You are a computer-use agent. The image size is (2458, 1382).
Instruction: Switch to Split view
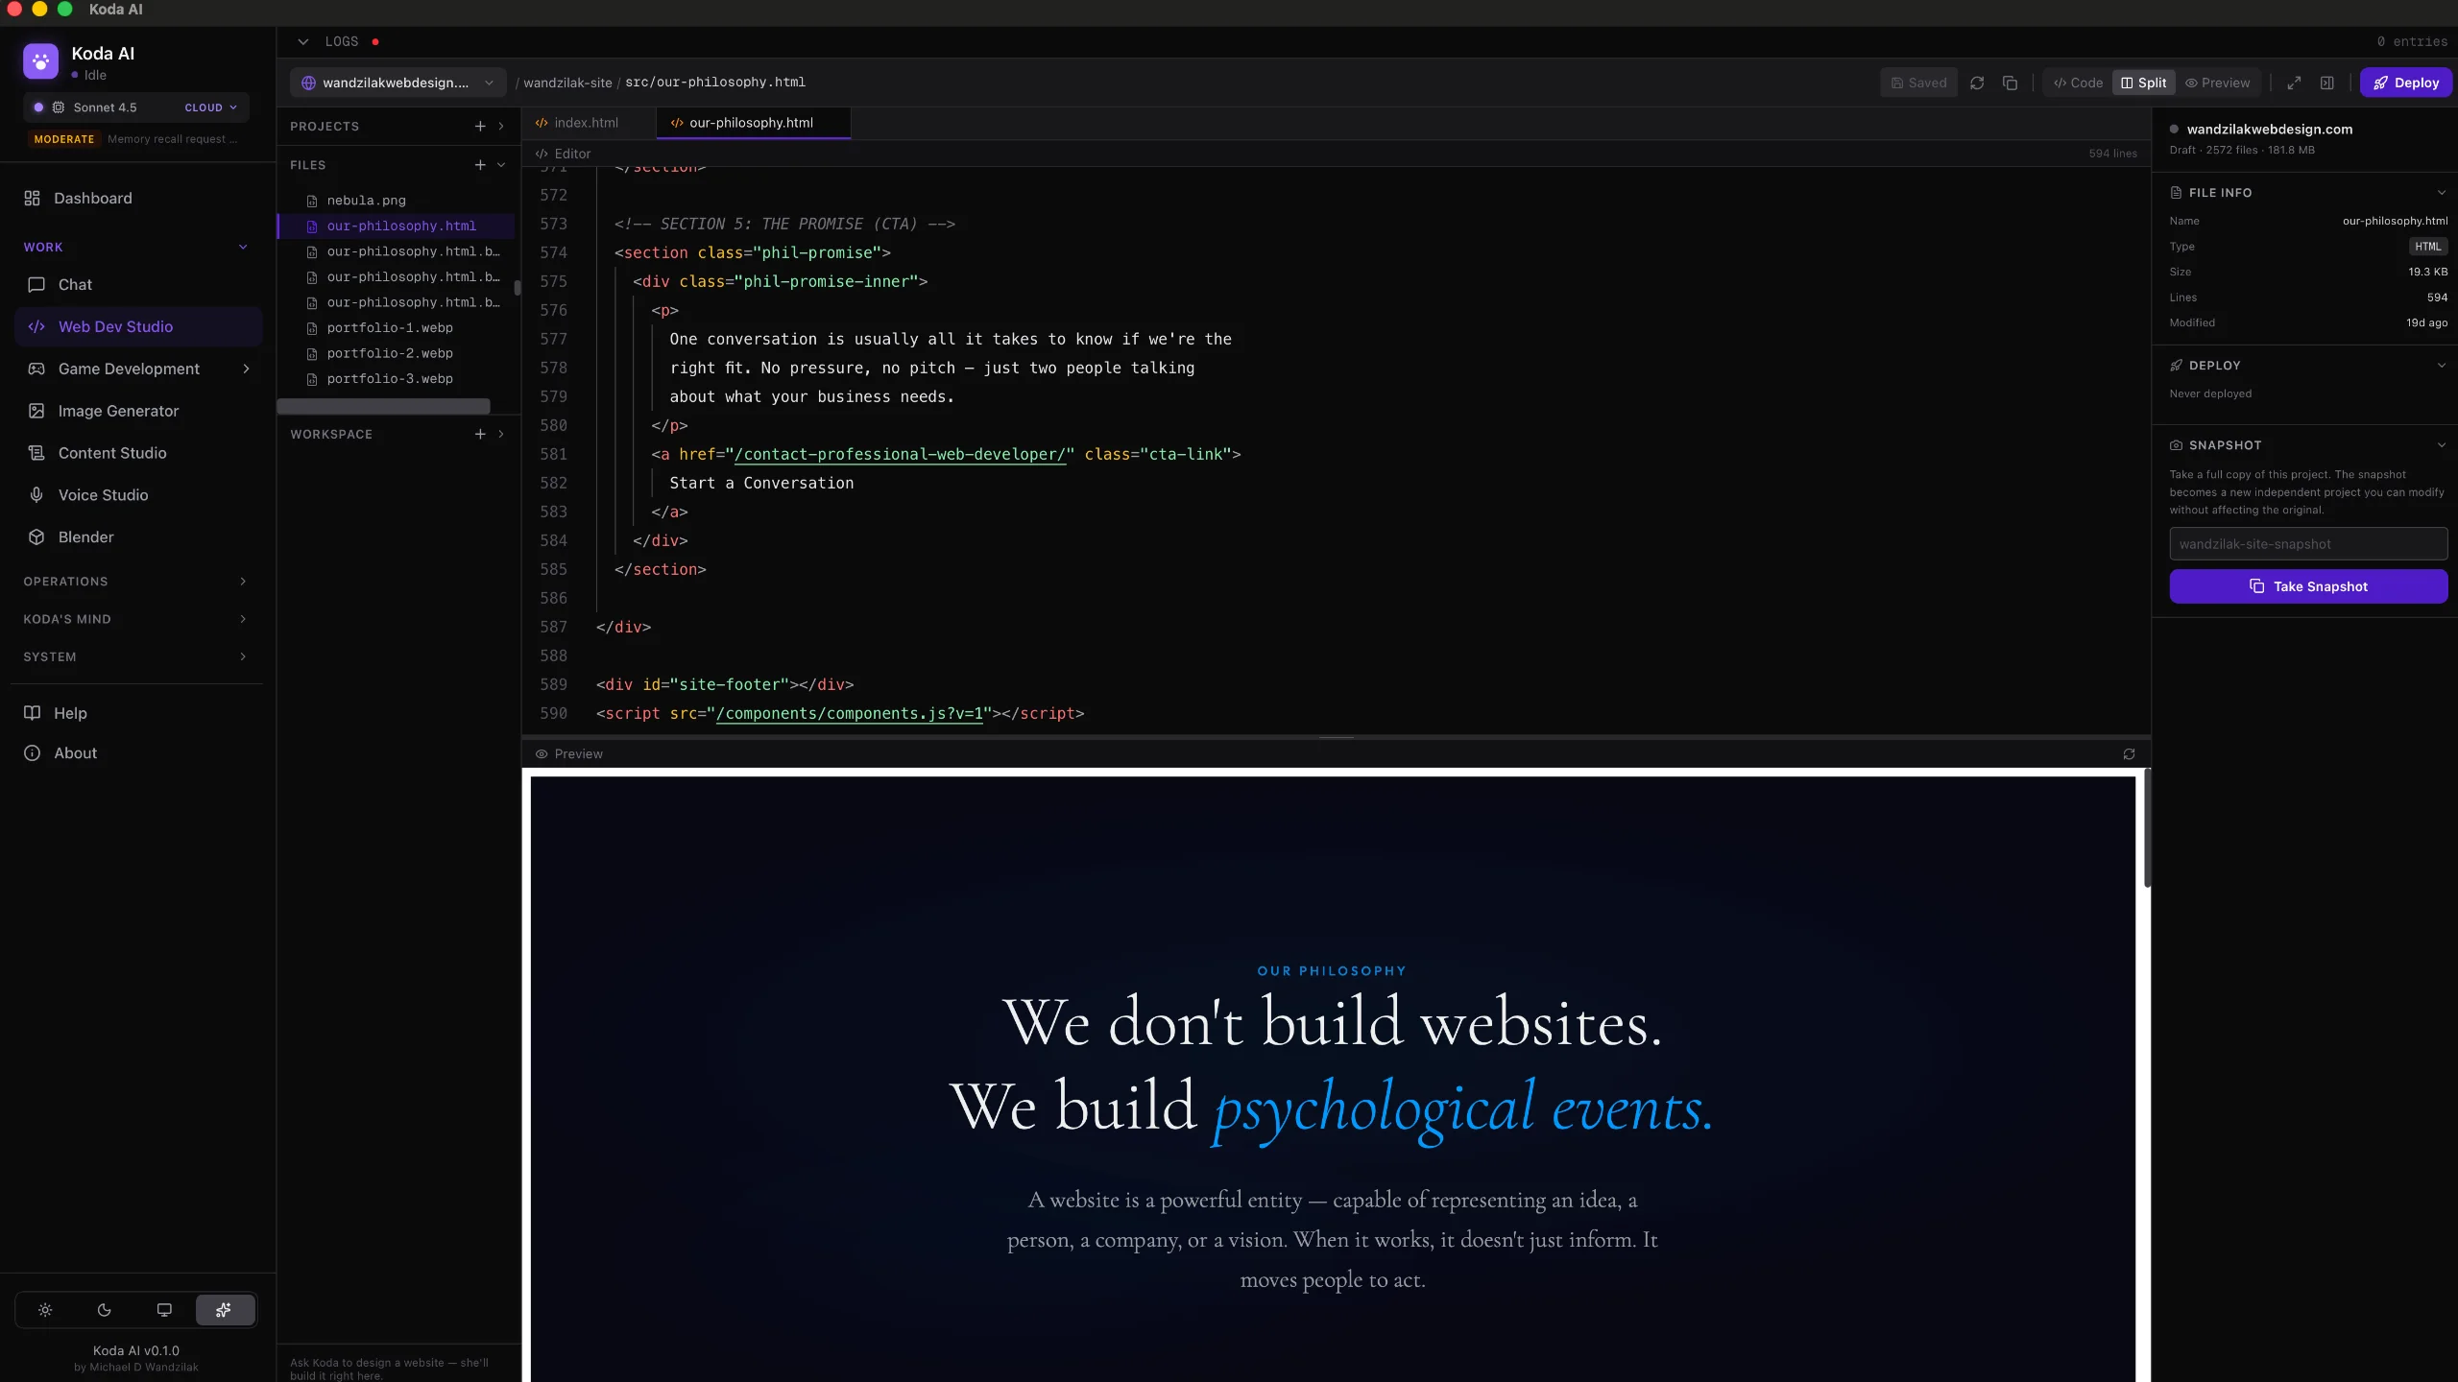coord(2143,83)
